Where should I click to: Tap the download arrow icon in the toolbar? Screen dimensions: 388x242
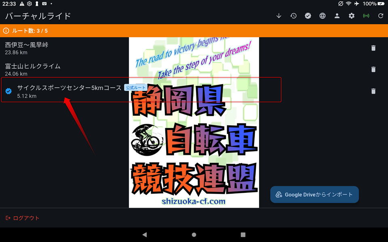(x=278, y=16)
